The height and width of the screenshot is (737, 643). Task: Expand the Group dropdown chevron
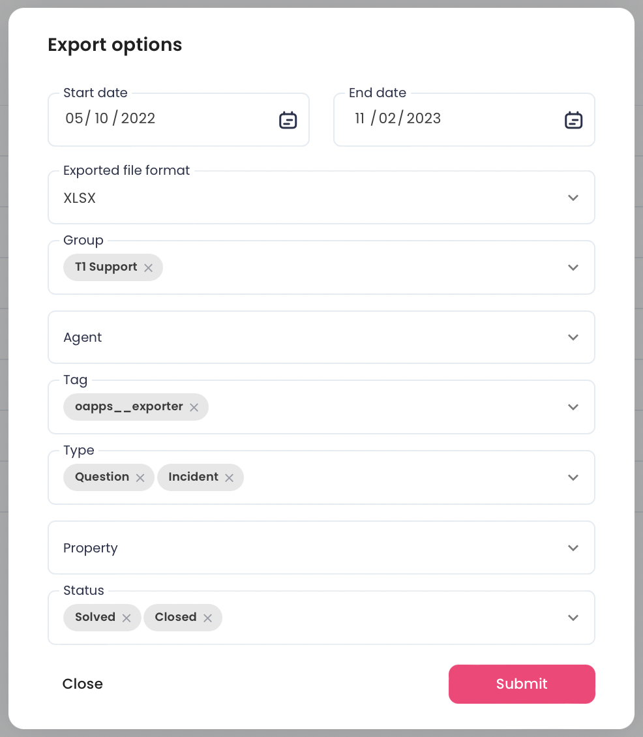[573, 267]
